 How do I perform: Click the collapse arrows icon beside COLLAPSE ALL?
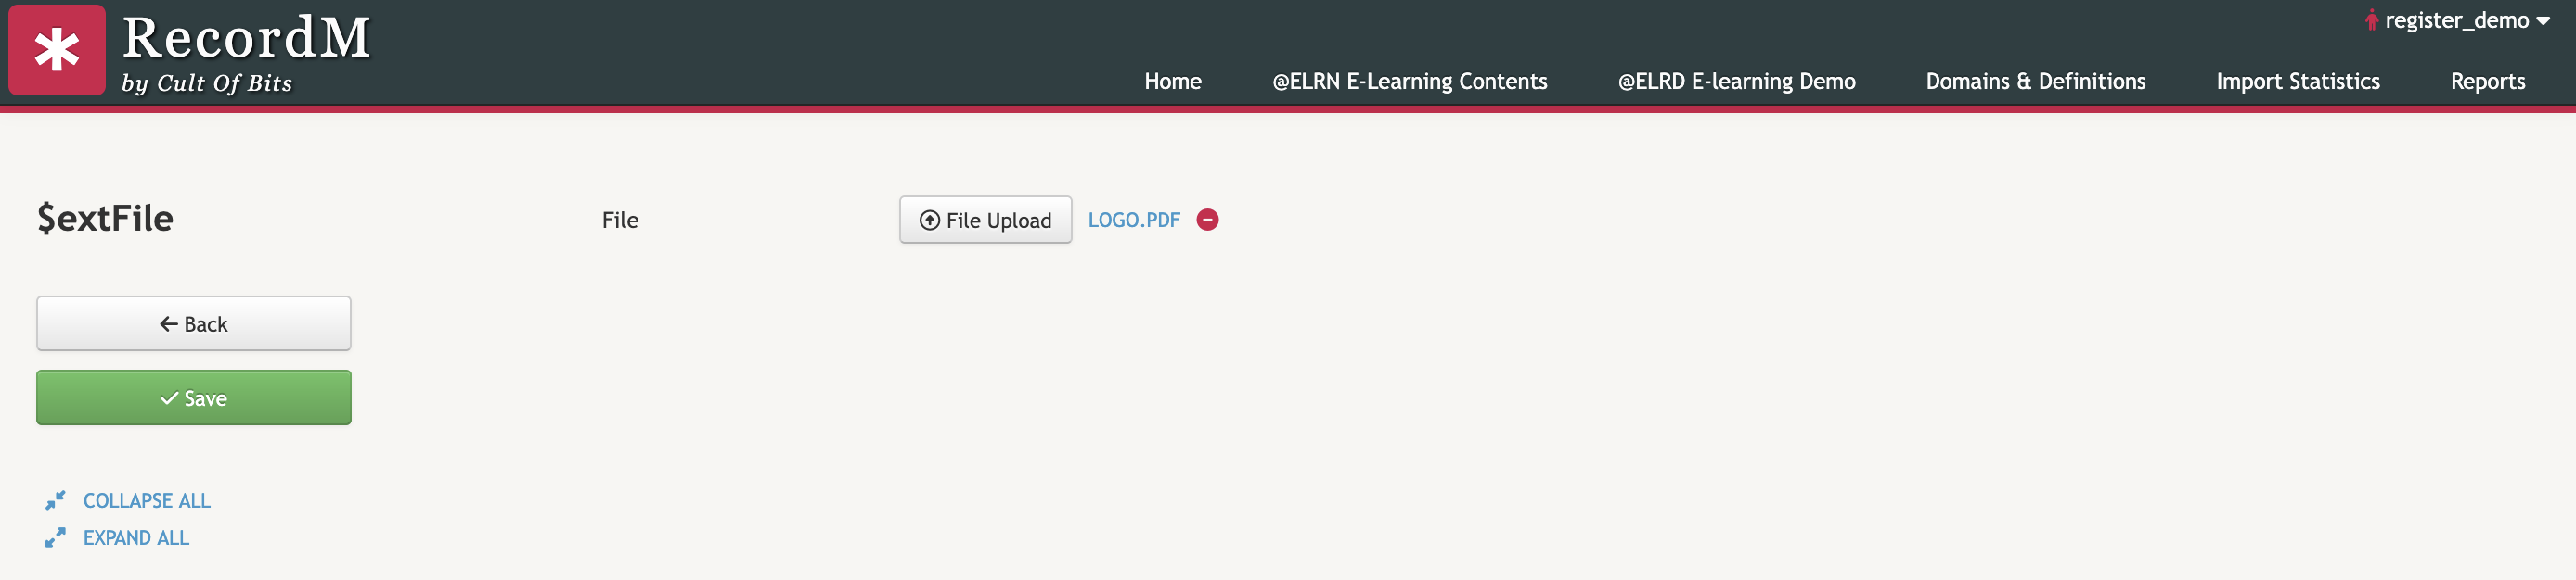pyautogui.click(x=55, y=500)
